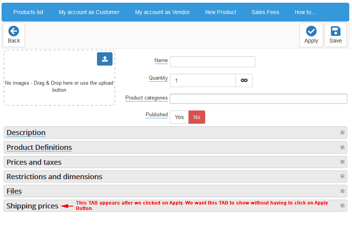352x226 pixels.
Task: Click the Shipping prices heading
Action: point(32,206)
